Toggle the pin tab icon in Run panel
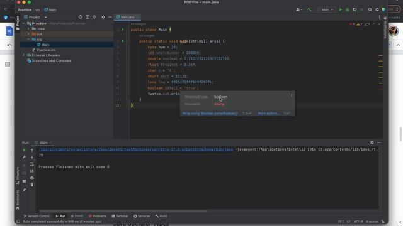403x226 pixels. coord(24,190)
